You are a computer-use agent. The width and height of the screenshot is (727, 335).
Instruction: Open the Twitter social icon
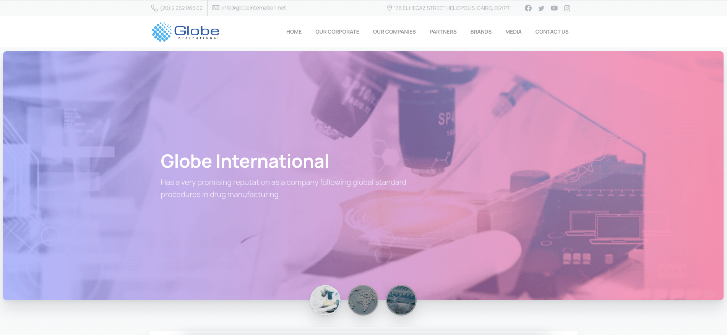[x=541, y=8]
